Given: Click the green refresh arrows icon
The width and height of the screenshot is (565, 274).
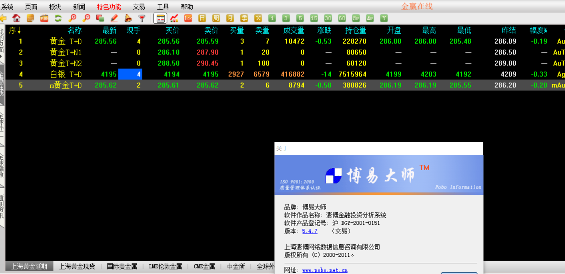Looking at the screenshot, I should [x=58, y=18].
